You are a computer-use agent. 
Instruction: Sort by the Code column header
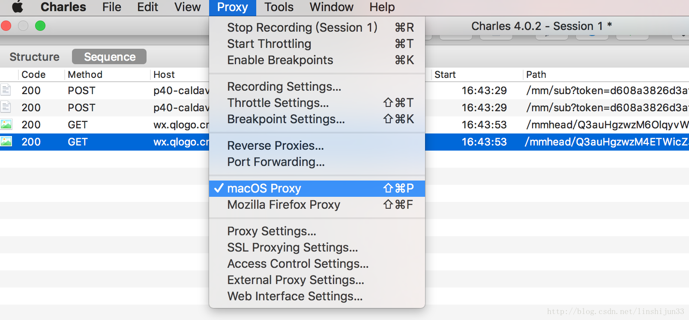click(33, 74)
